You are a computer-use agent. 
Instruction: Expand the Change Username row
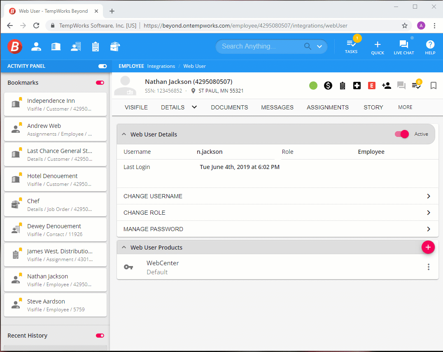[x=277, y=196]
